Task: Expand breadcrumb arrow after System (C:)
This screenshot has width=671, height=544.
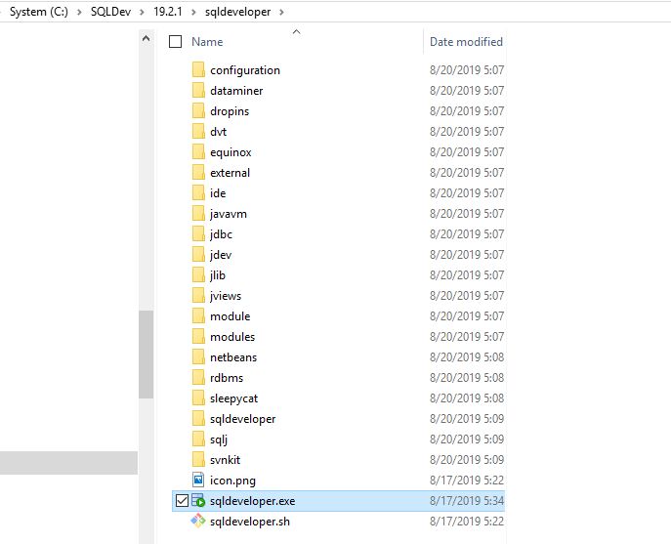Action: coord(79,12)
